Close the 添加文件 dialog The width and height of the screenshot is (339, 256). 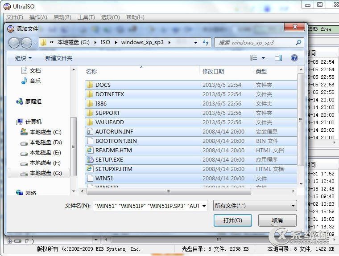pos(295,27)
